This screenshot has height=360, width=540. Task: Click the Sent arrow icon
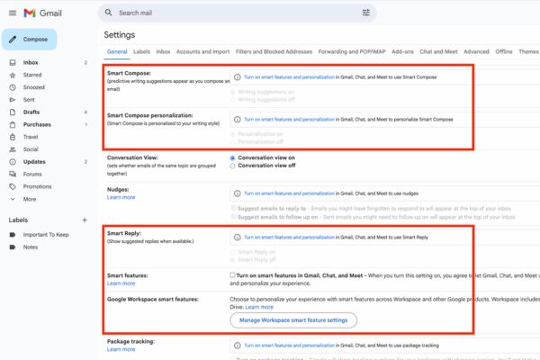(x=13, y=100)
